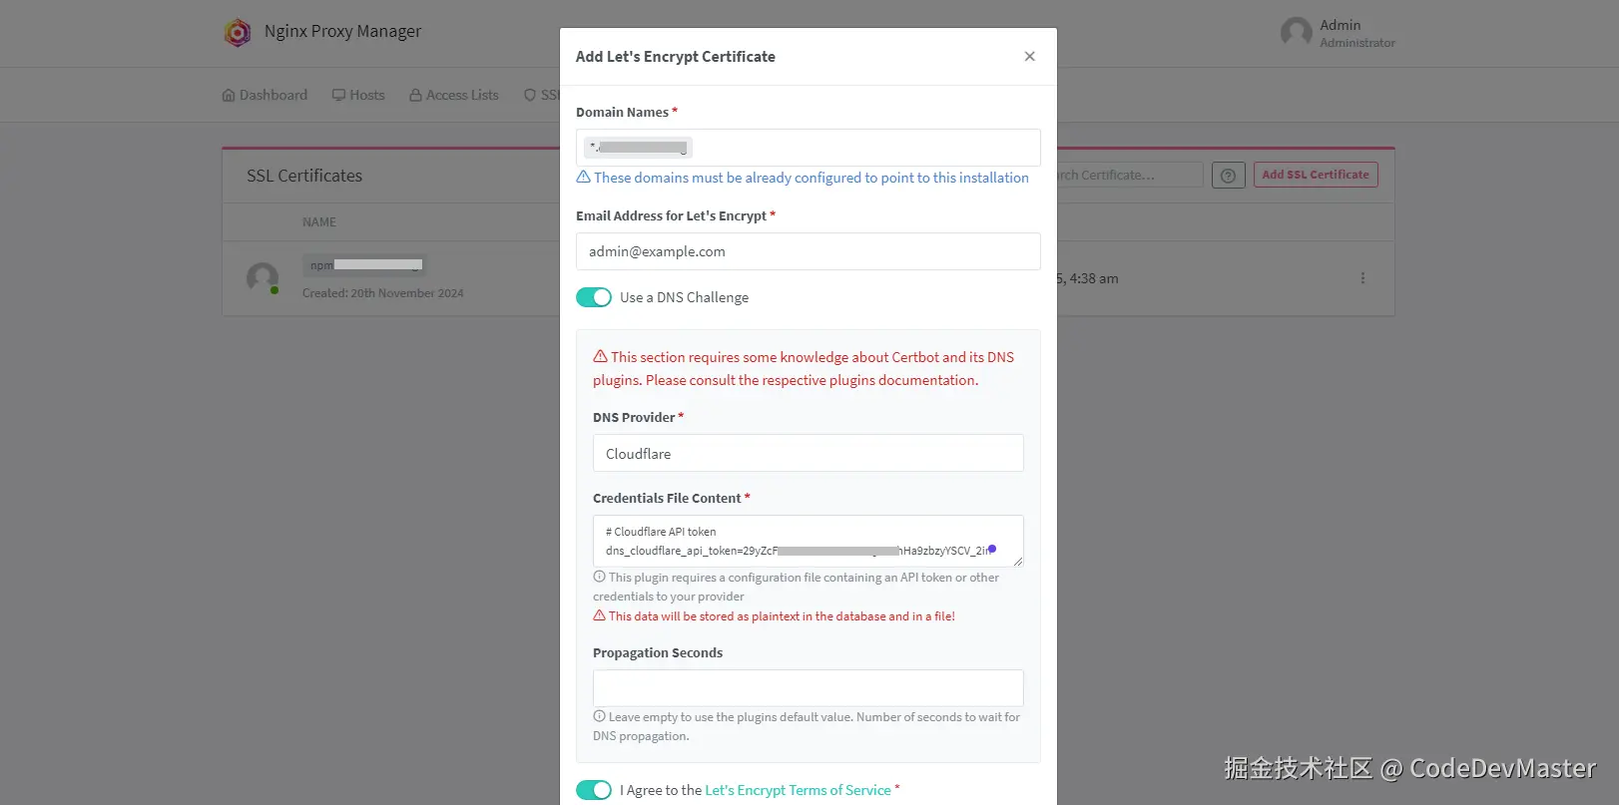Click the 'Created: 20th November 2024' text

(x=383, y=293)
